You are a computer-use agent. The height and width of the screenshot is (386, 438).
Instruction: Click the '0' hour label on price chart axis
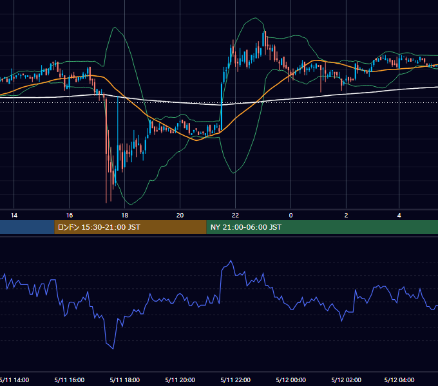290,216
